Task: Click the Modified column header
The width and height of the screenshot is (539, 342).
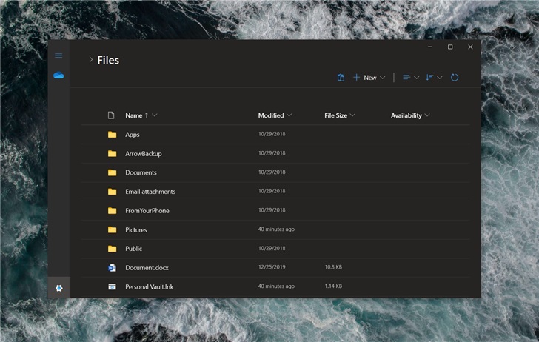Action: (271, 115)
